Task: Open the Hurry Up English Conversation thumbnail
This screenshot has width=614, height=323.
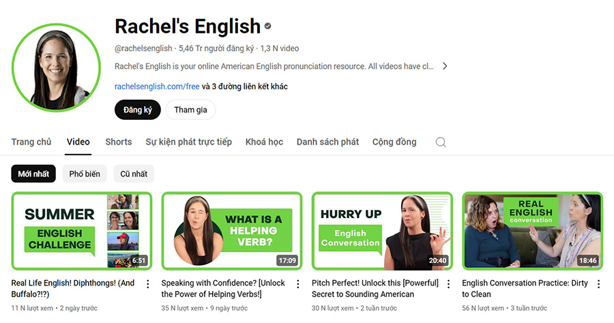Action: click(382, 231)
